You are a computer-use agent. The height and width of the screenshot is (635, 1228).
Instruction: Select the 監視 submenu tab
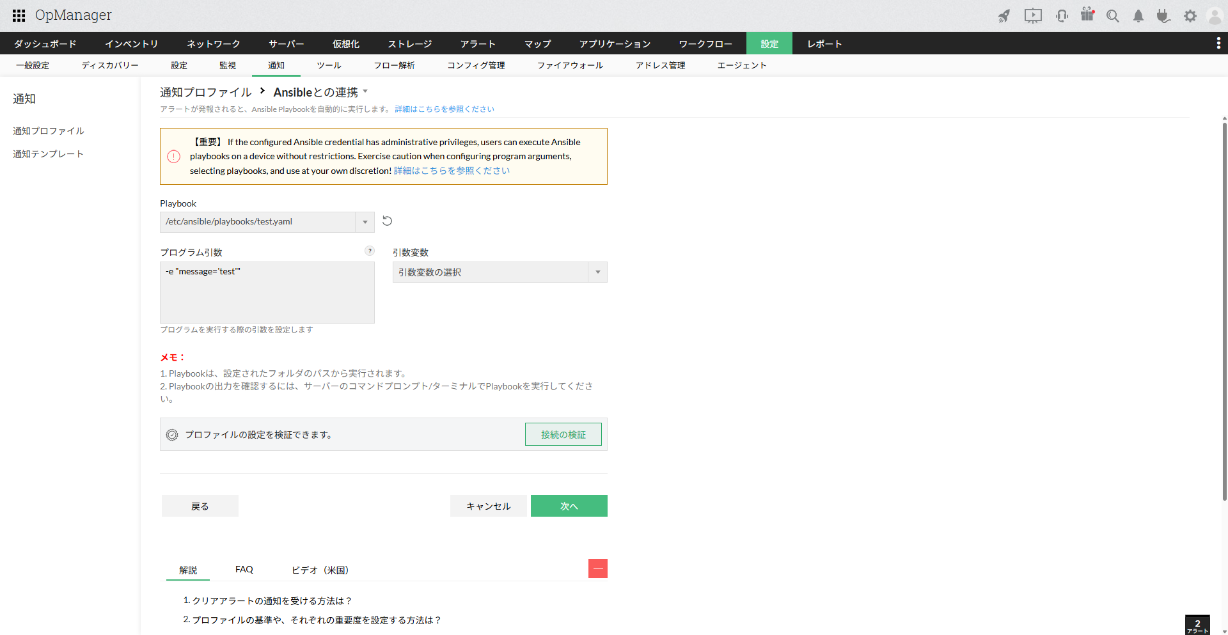pyautogui.click(x=228, y=65)
